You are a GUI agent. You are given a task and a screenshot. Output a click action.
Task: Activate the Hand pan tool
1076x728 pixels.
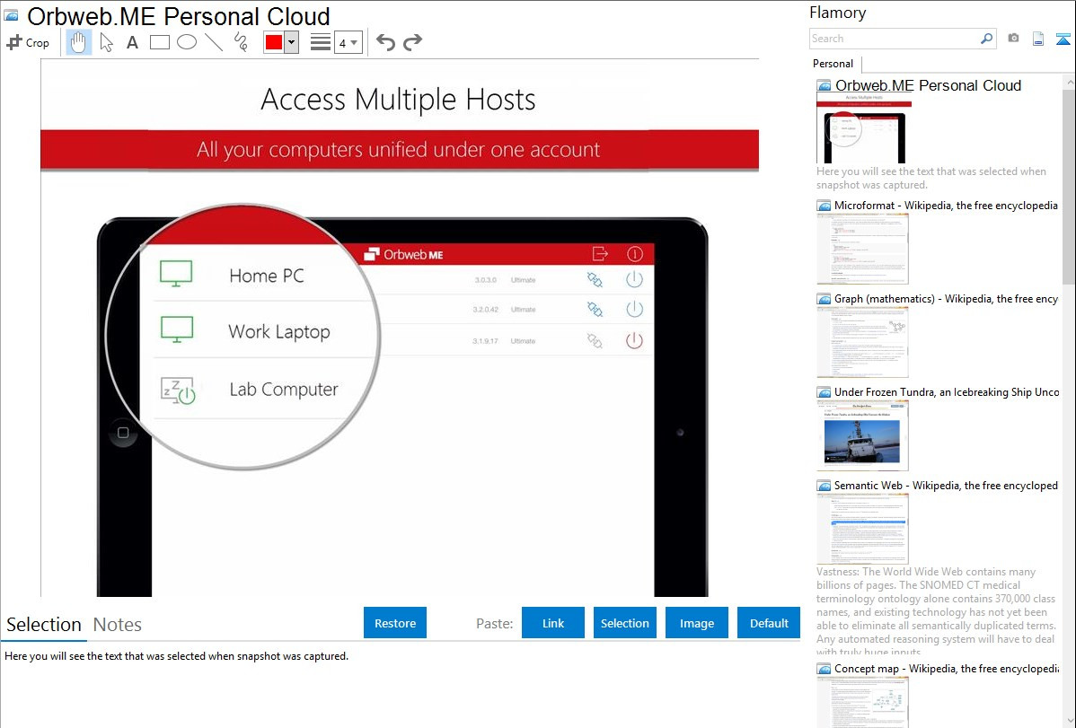pyautogui.click(x=78, y=42)
